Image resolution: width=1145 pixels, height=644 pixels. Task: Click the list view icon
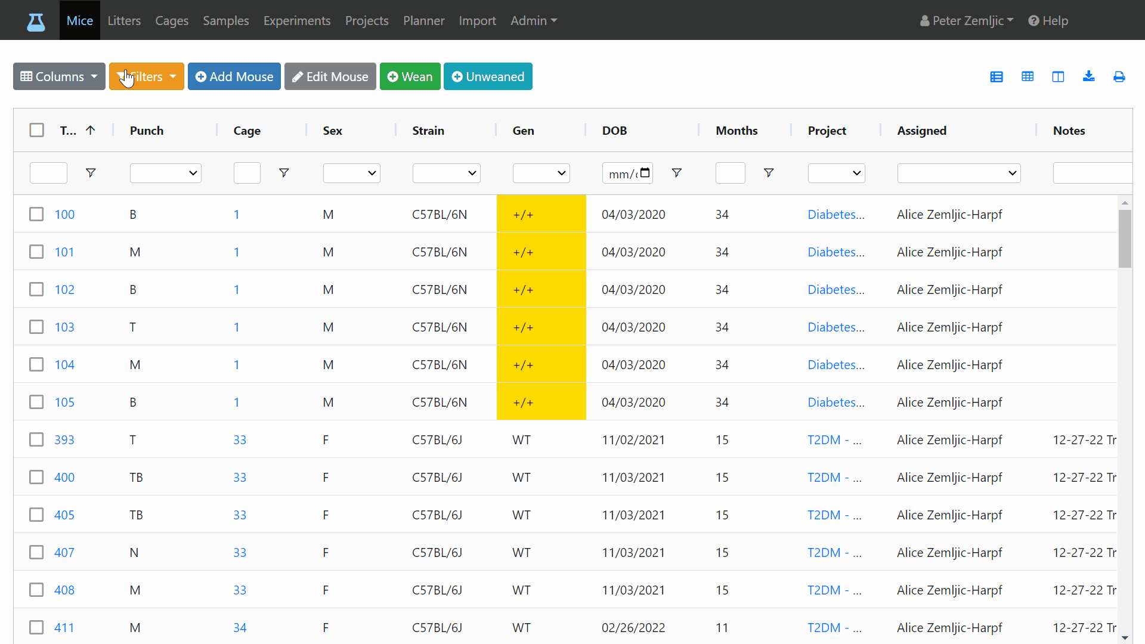997,77
